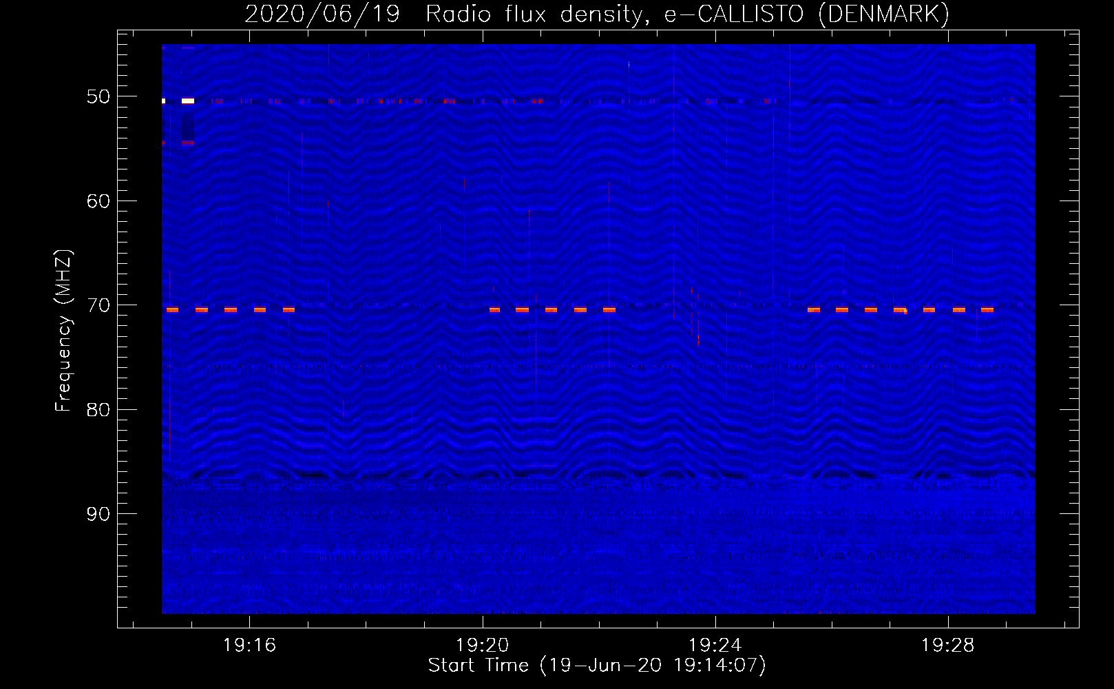This screenshot has height=689, width=1114.
Task: Click the 'Frequency (MHZ)' axis label
Action: pos(63,331)
